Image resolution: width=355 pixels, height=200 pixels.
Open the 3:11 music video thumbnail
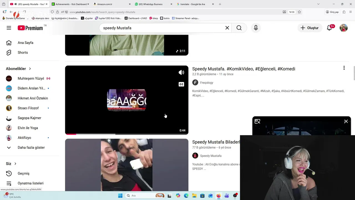tap(127, 45)
